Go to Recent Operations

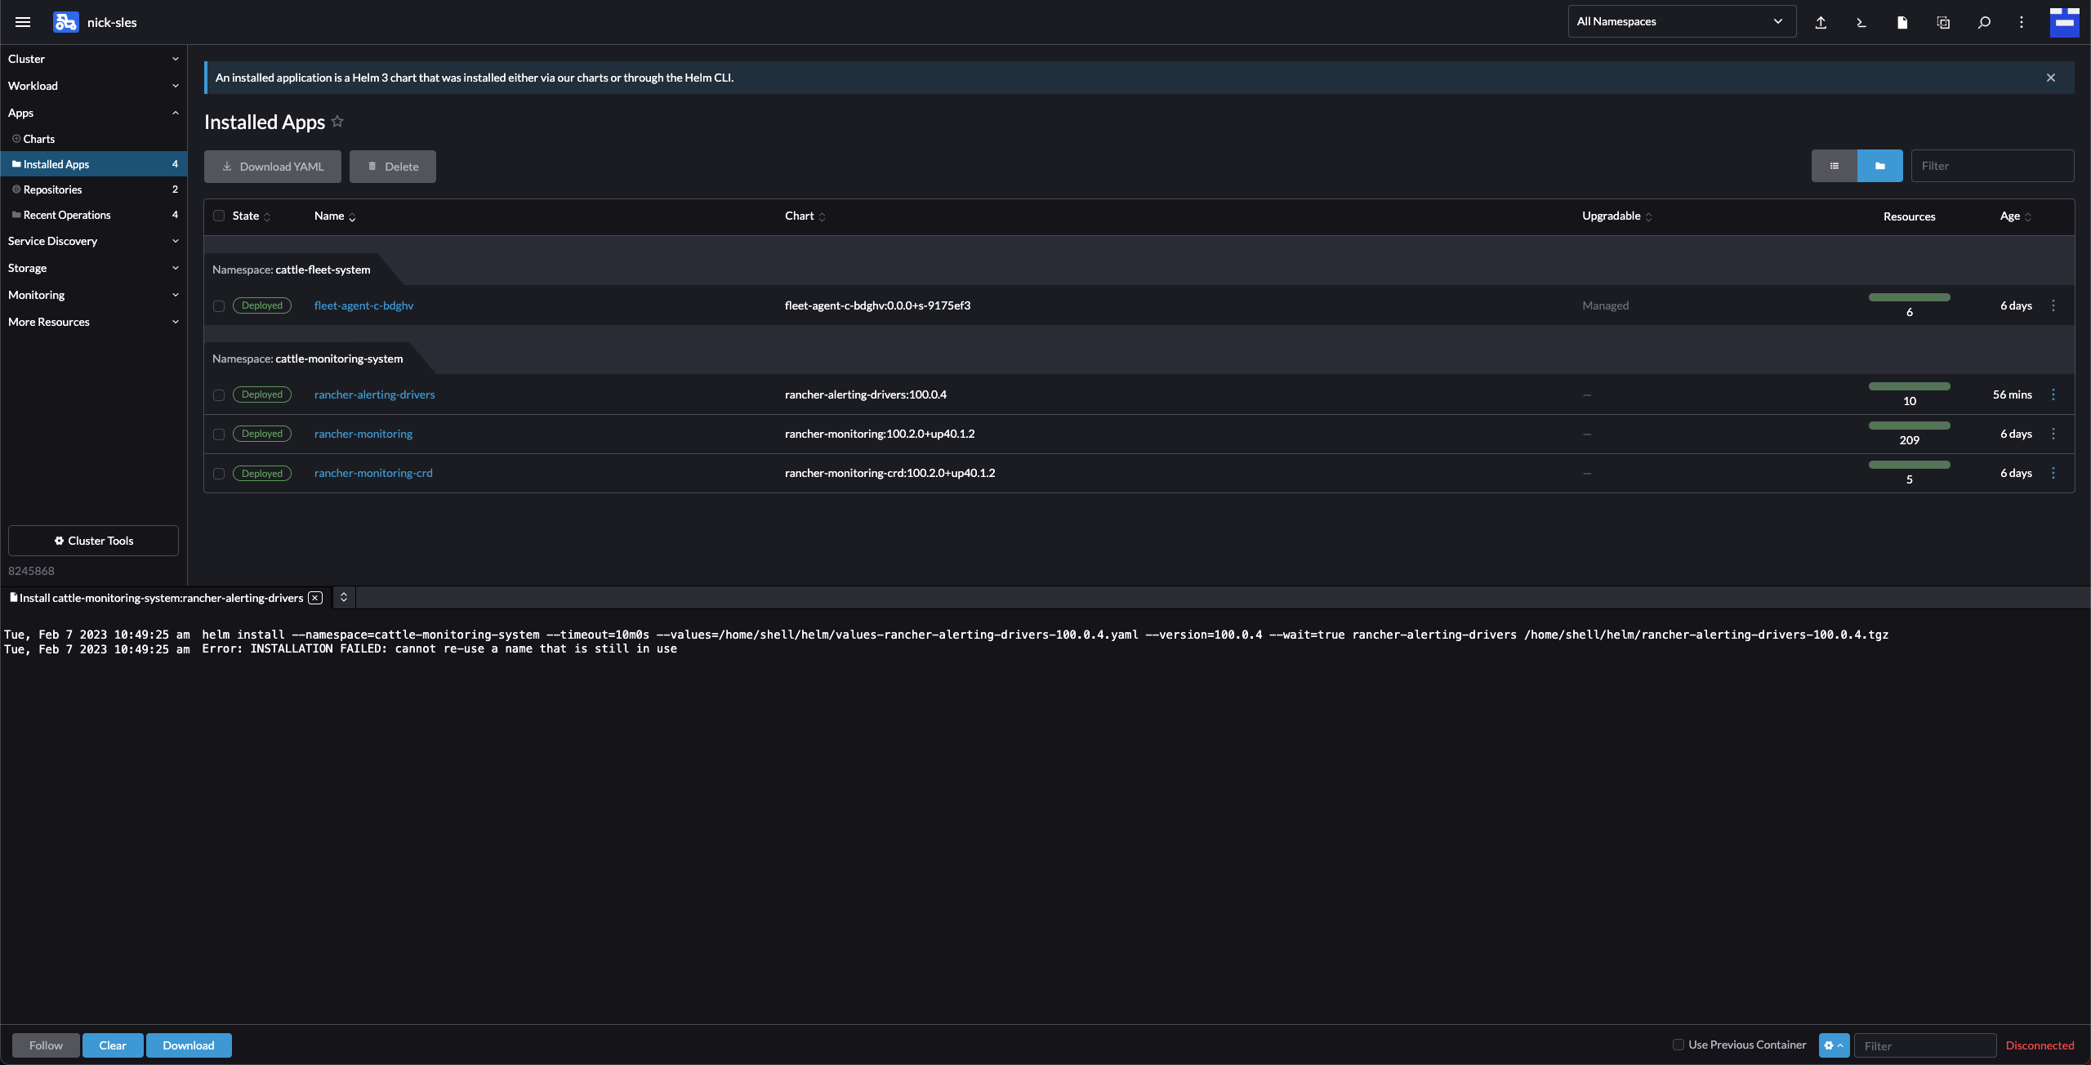[66, 215]
